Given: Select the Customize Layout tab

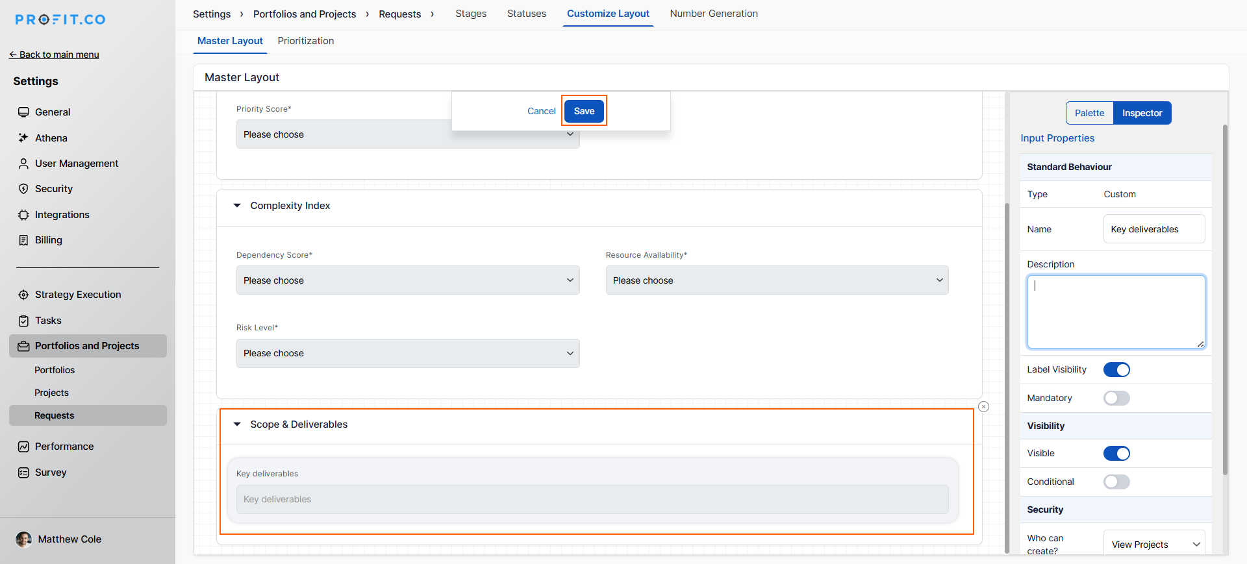Looking at the screenshot, I should click(608, 14).
